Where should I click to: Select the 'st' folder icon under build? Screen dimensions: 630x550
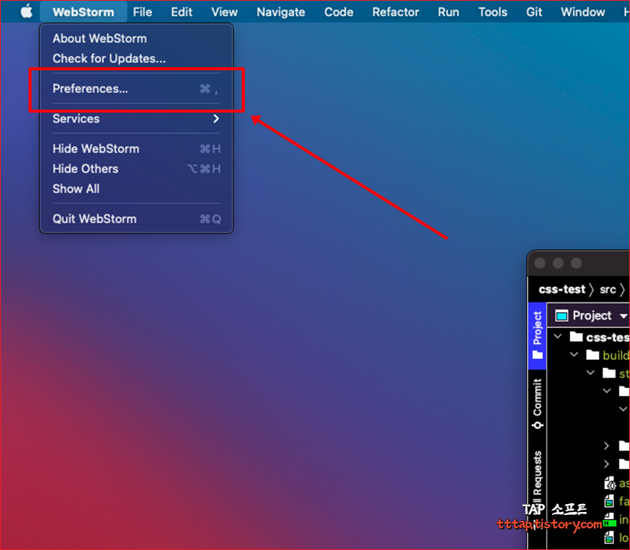click(609, 373)
